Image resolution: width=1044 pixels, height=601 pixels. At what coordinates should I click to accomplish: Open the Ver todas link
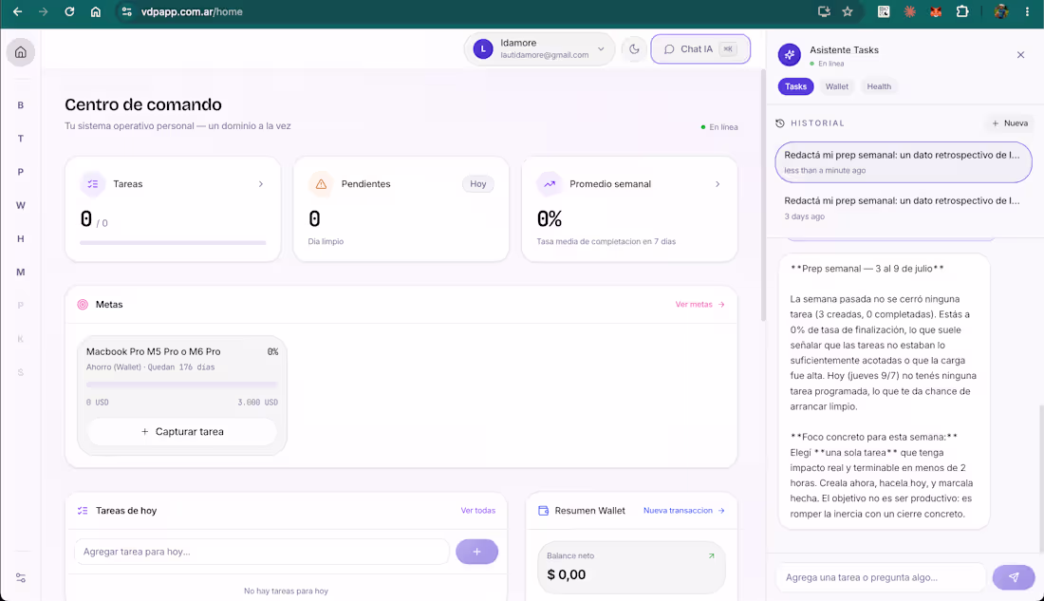point(478,511)
